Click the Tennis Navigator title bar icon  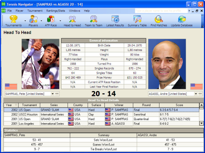3,4
